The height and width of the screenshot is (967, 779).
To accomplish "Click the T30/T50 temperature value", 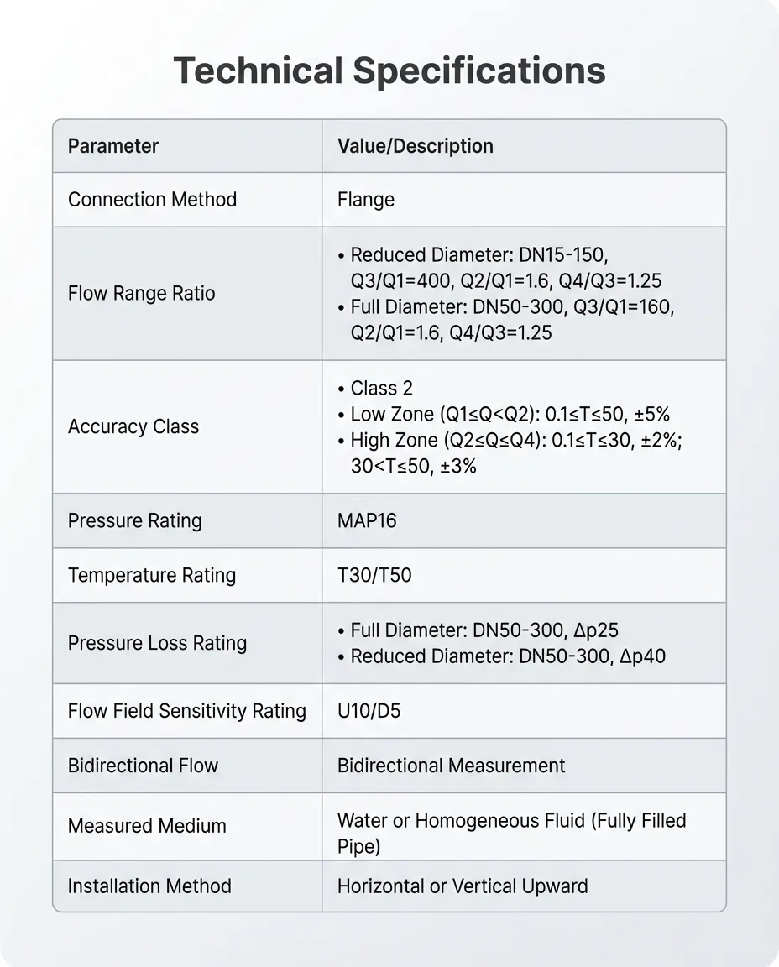I will point(374,575).
